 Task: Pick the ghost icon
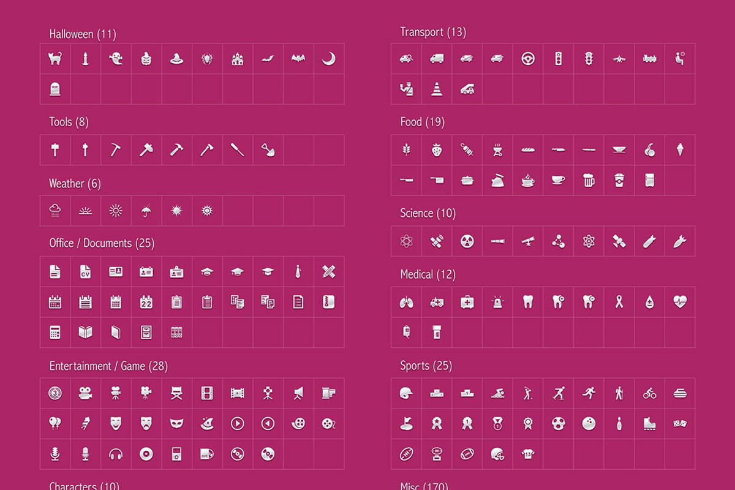[x=116, y=59]
